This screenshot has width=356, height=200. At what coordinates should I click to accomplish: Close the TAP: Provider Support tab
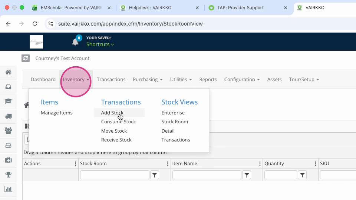click(286, 8)
